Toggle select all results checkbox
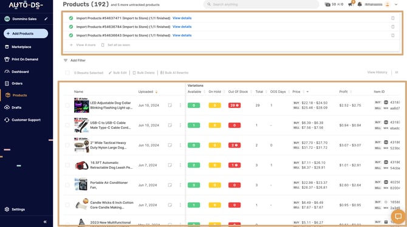407x227 pixels. 67,73
